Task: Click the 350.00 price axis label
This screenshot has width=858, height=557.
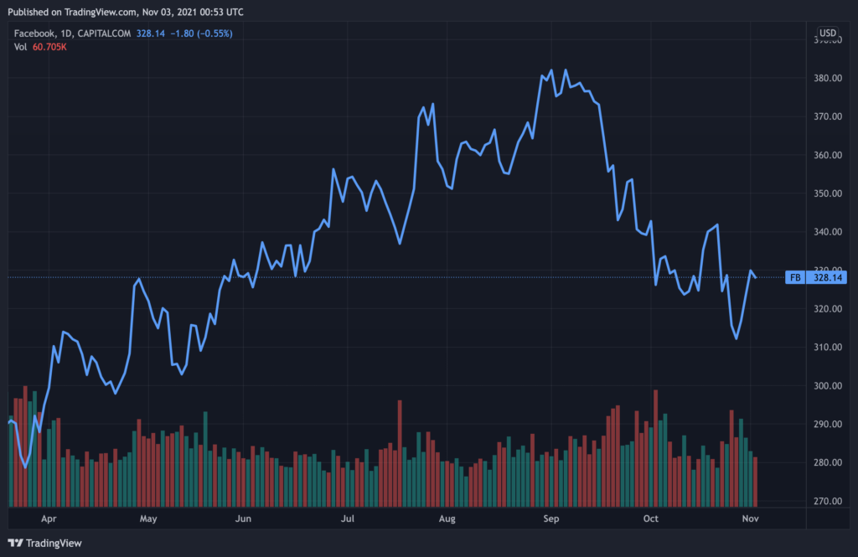Action: (x=828, y=193)
